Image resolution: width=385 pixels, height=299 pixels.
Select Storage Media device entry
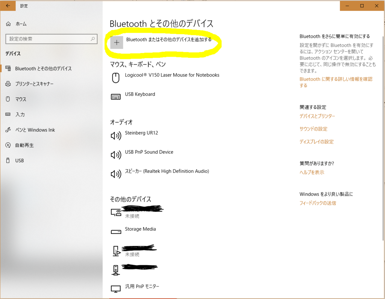141,229
